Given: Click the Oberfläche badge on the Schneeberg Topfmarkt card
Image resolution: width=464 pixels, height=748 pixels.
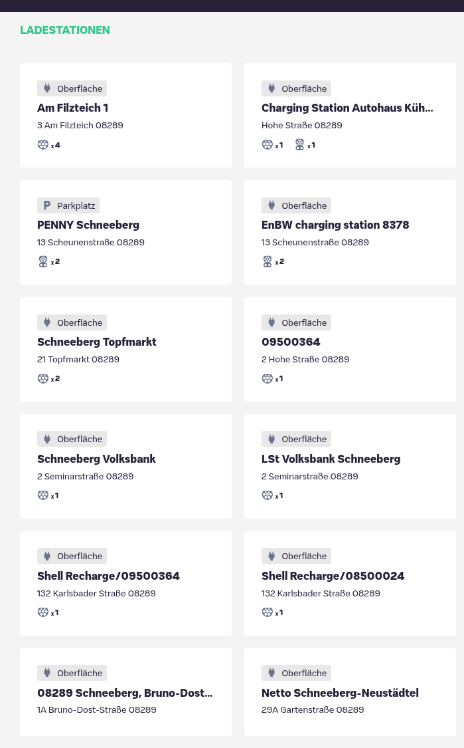Looking at the screenshot, I should (72, 322).
